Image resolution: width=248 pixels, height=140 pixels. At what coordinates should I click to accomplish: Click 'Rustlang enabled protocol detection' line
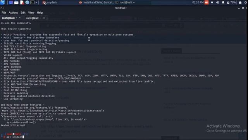[28, 96]
